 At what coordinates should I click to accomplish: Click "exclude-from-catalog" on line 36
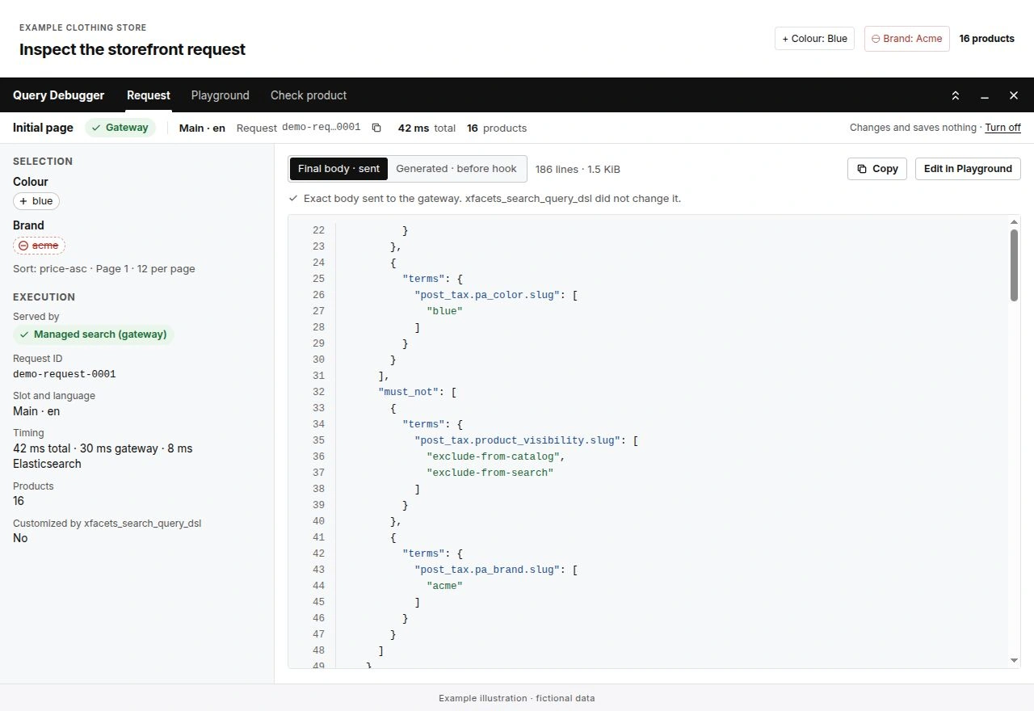493,456
